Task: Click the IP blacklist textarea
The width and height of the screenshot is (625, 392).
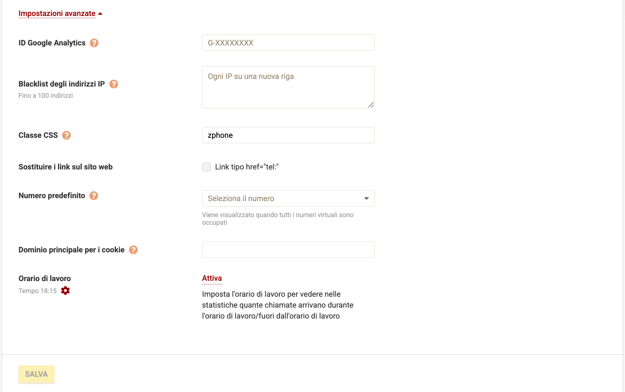Action: (x=288, y=87)
